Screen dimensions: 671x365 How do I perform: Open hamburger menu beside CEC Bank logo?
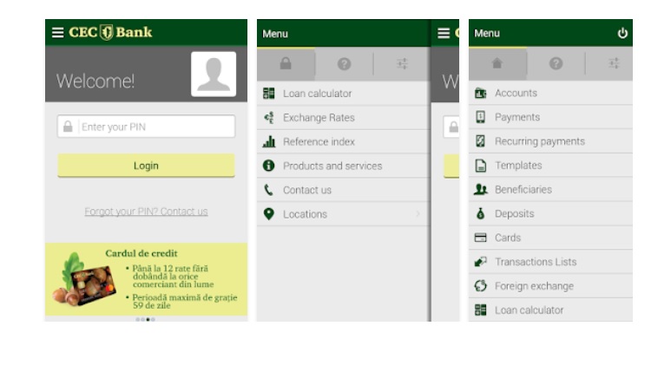pyautogui.click(x=58, y=32)
